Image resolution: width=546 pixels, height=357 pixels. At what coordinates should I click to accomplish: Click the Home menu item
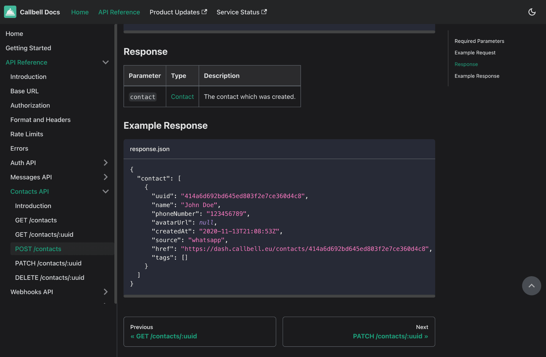[x=80, y=12]
